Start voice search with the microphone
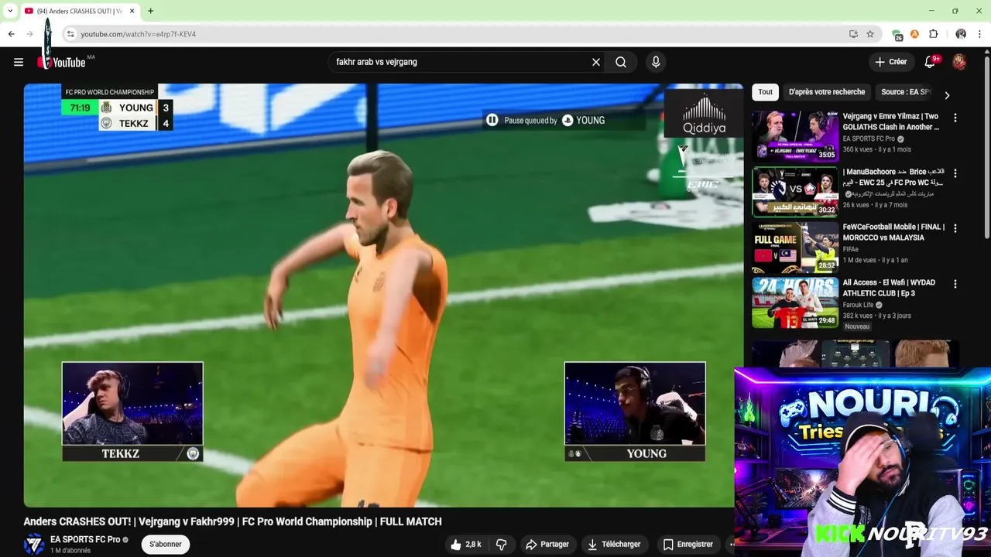 [656, 62]
